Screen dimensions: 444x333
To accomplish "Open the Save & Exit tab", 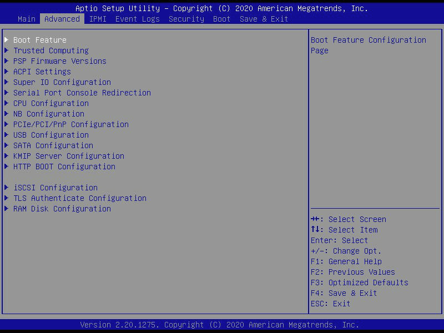I will pos(264,19).
